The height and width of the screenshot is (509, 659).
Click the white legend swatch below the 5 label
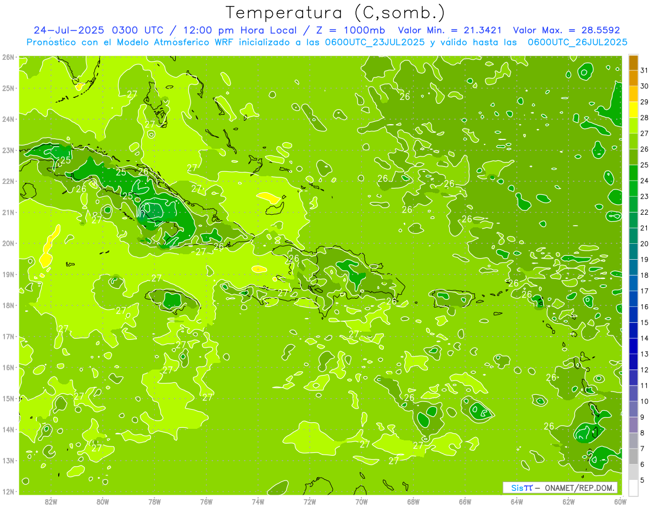click(x=633, y=488)
